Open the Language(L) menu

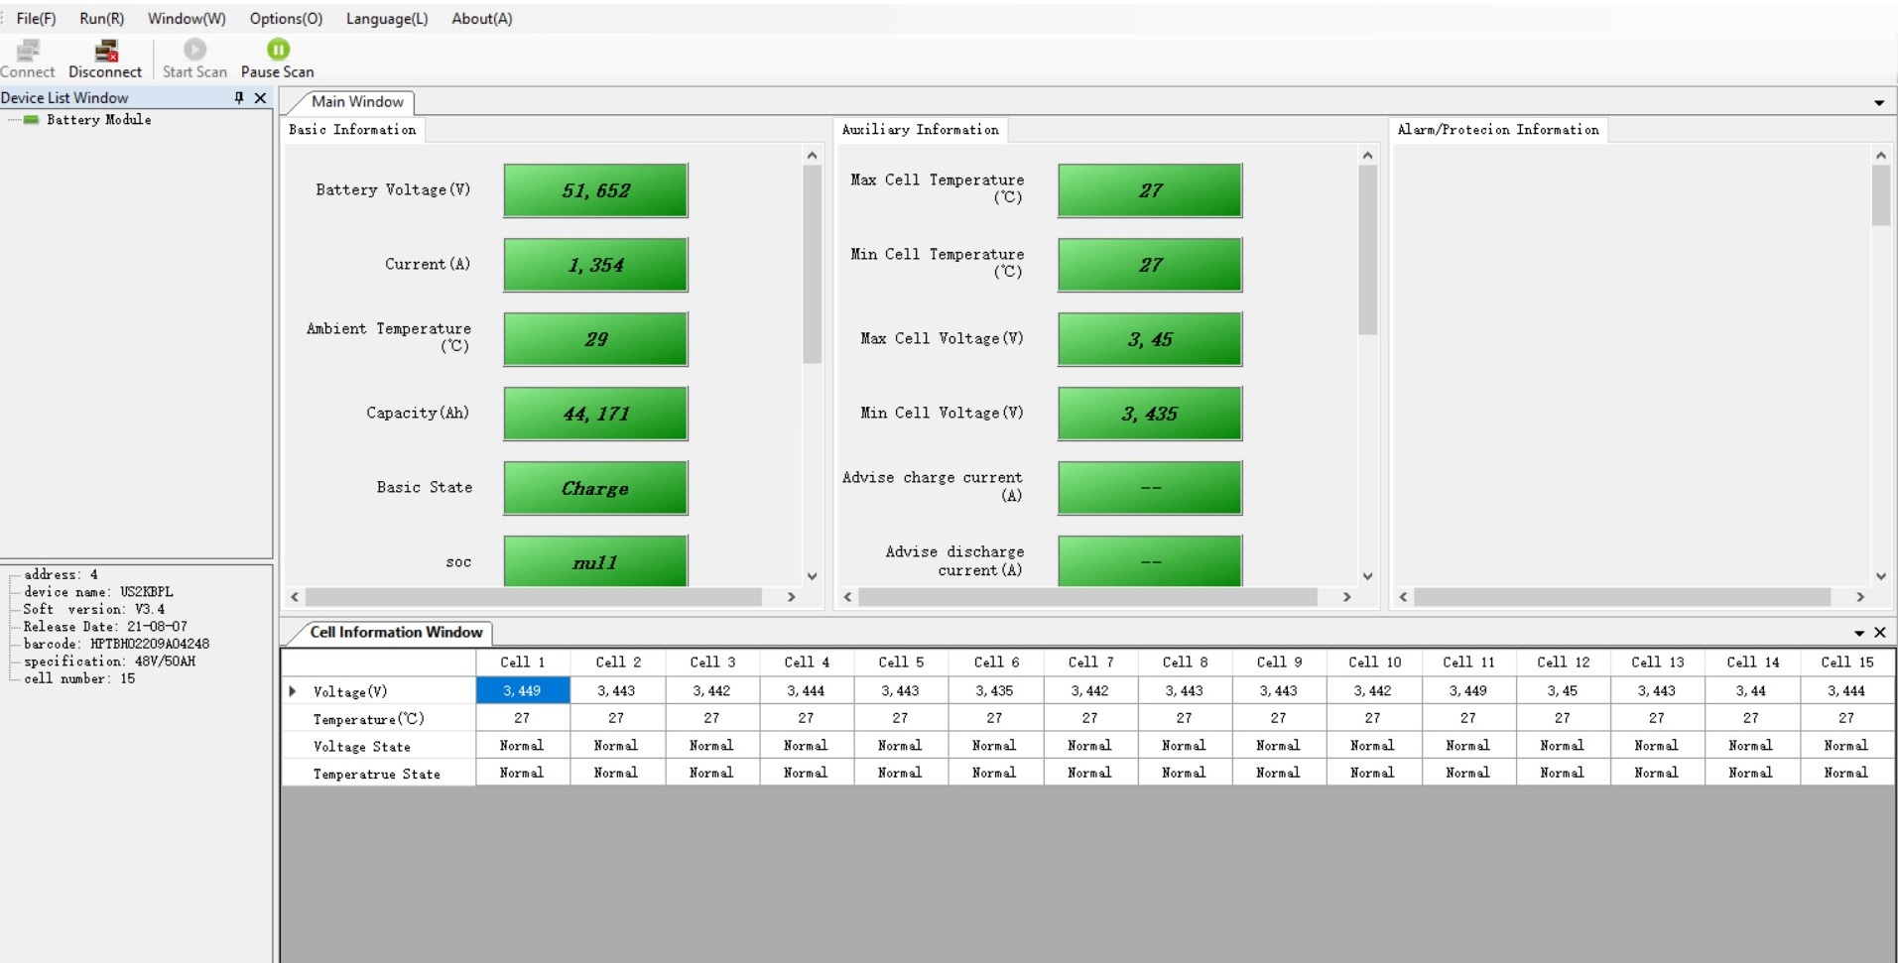[x=387, y=18]
